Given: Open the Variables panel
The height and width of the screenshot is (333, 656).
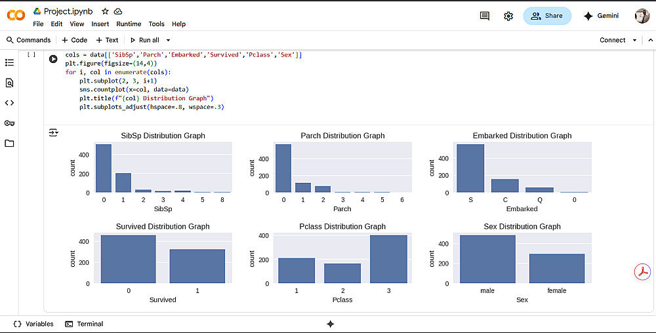Looking at the screenshot, I should click(x=33, y=324).
